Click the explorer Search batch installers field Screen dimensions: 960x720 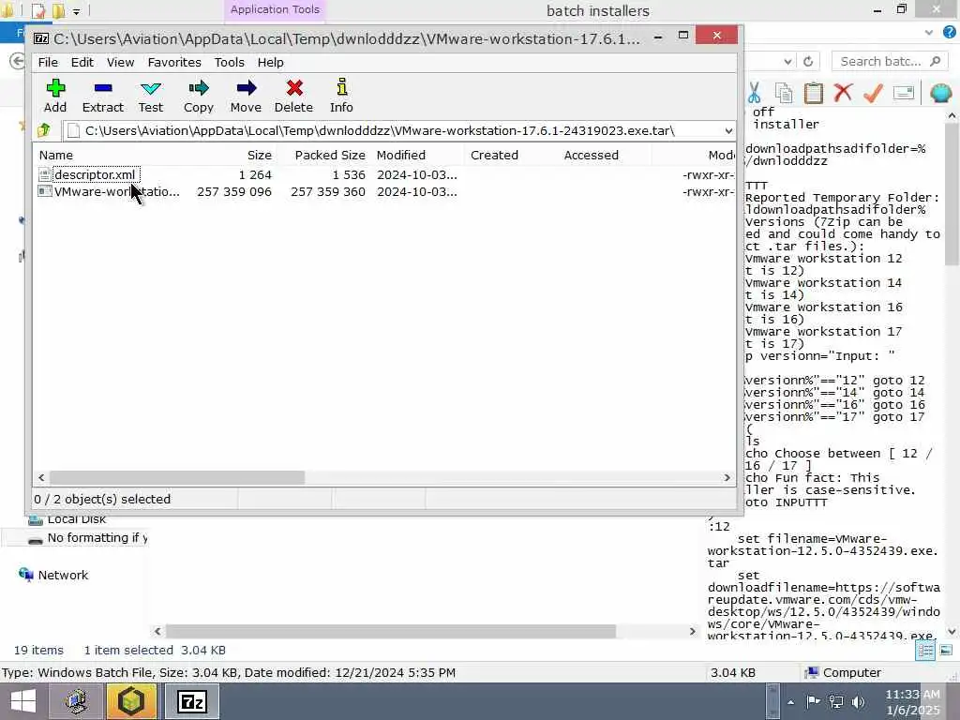890,61
